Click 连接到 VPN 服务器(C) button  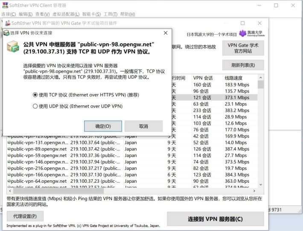pyautogui.click(x=215, y=219)
